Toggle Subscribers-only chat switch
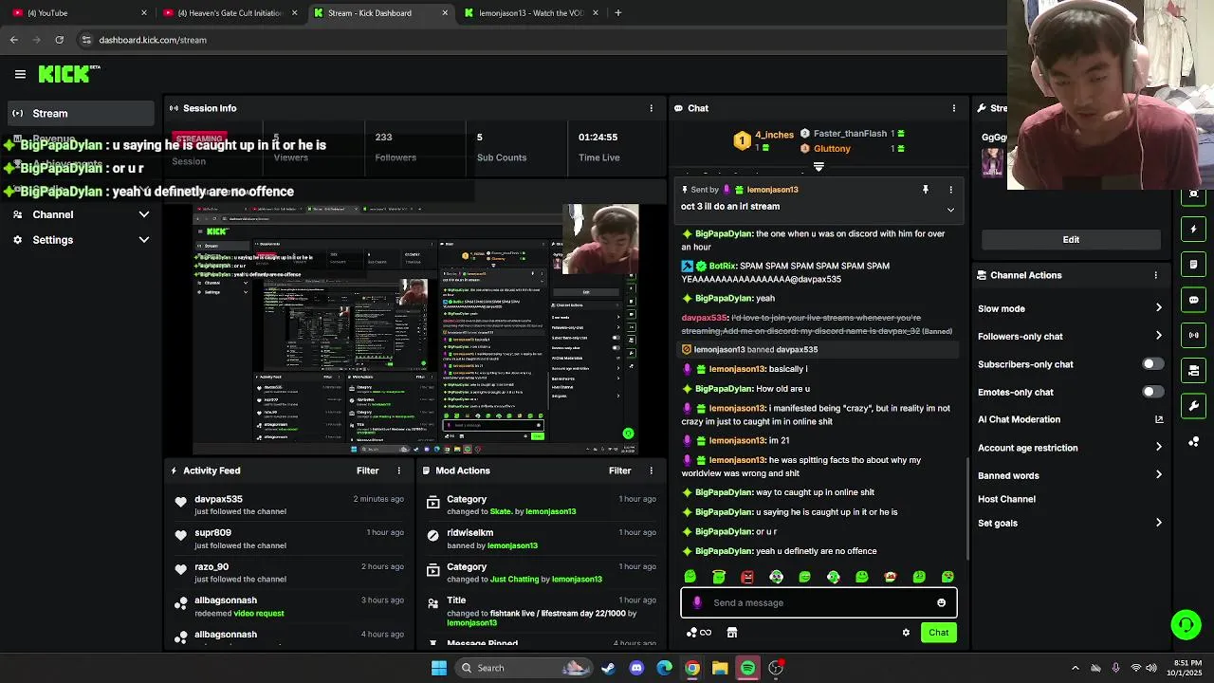 tap(1152, 364)
